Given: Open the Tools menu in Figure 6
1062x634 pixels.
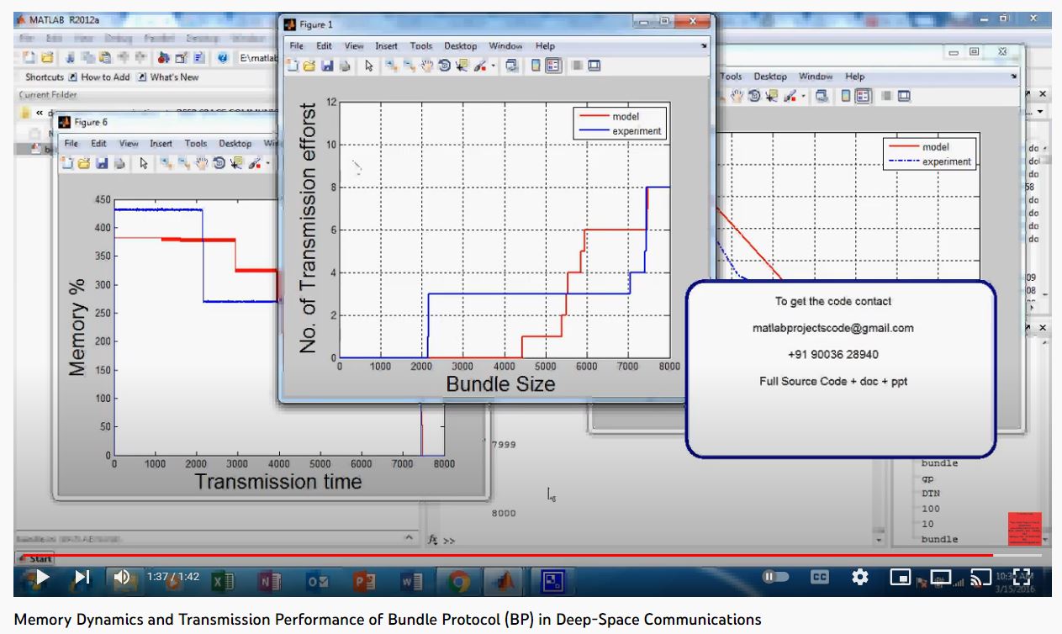Looking at the screenshot, I should click(195, 144).
